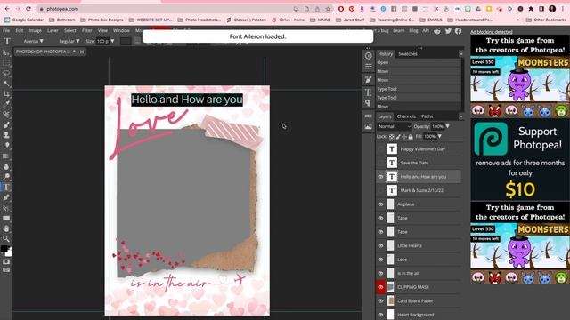Select the Gradient tool
The width and height of the screenshot is (570, 320).
point(6,156)
